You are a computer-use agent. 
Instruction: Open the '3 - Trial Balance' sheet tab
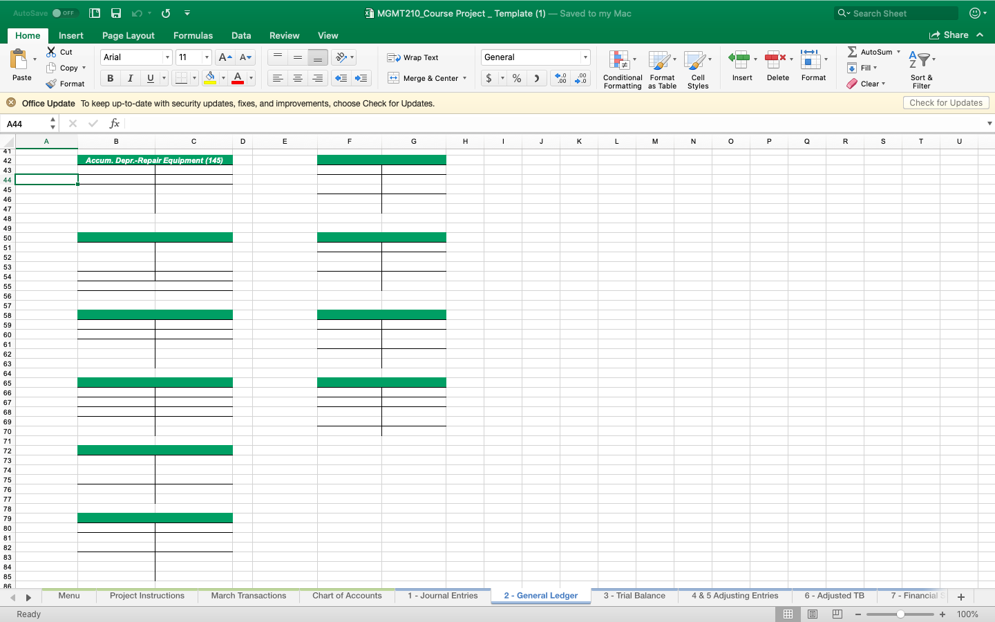[x=634, y=596]
